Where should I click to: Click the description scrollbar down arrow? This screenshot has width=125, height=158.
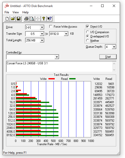(114, 70)
